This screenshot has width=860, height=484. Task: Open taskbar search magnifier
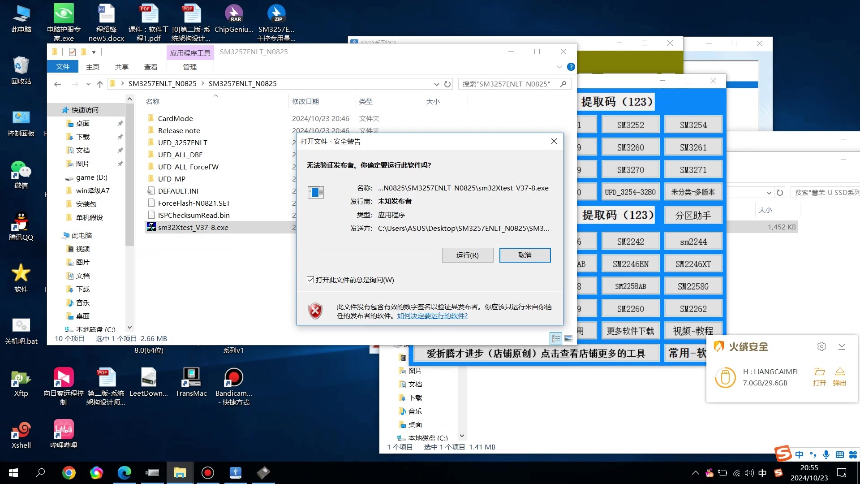pos(40,473)
